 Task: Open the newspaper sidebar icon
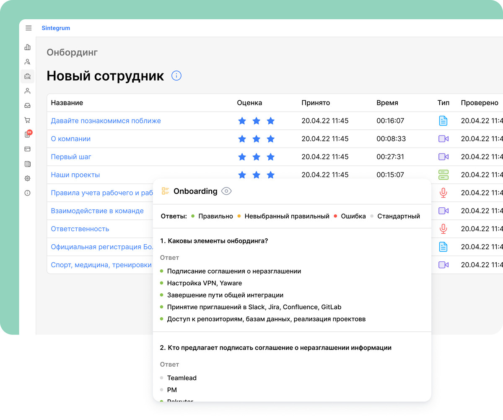[28, 164]
